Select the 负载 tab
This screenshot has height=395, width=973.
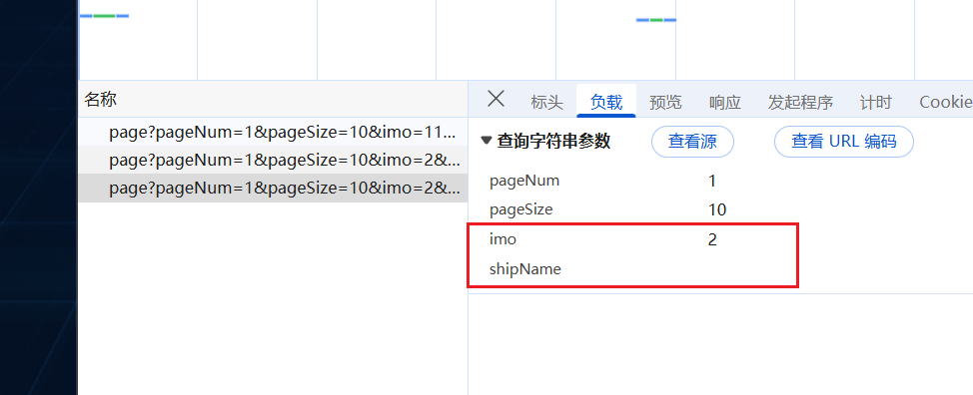pyautogui.click(x=606, y=102)
